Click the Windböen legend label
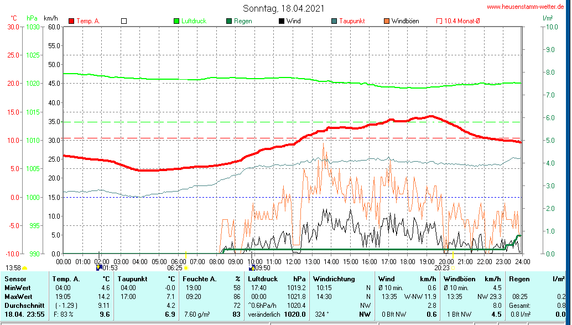Image resolution: width=572 pixels, height=325 pixels. coord(405,21)
